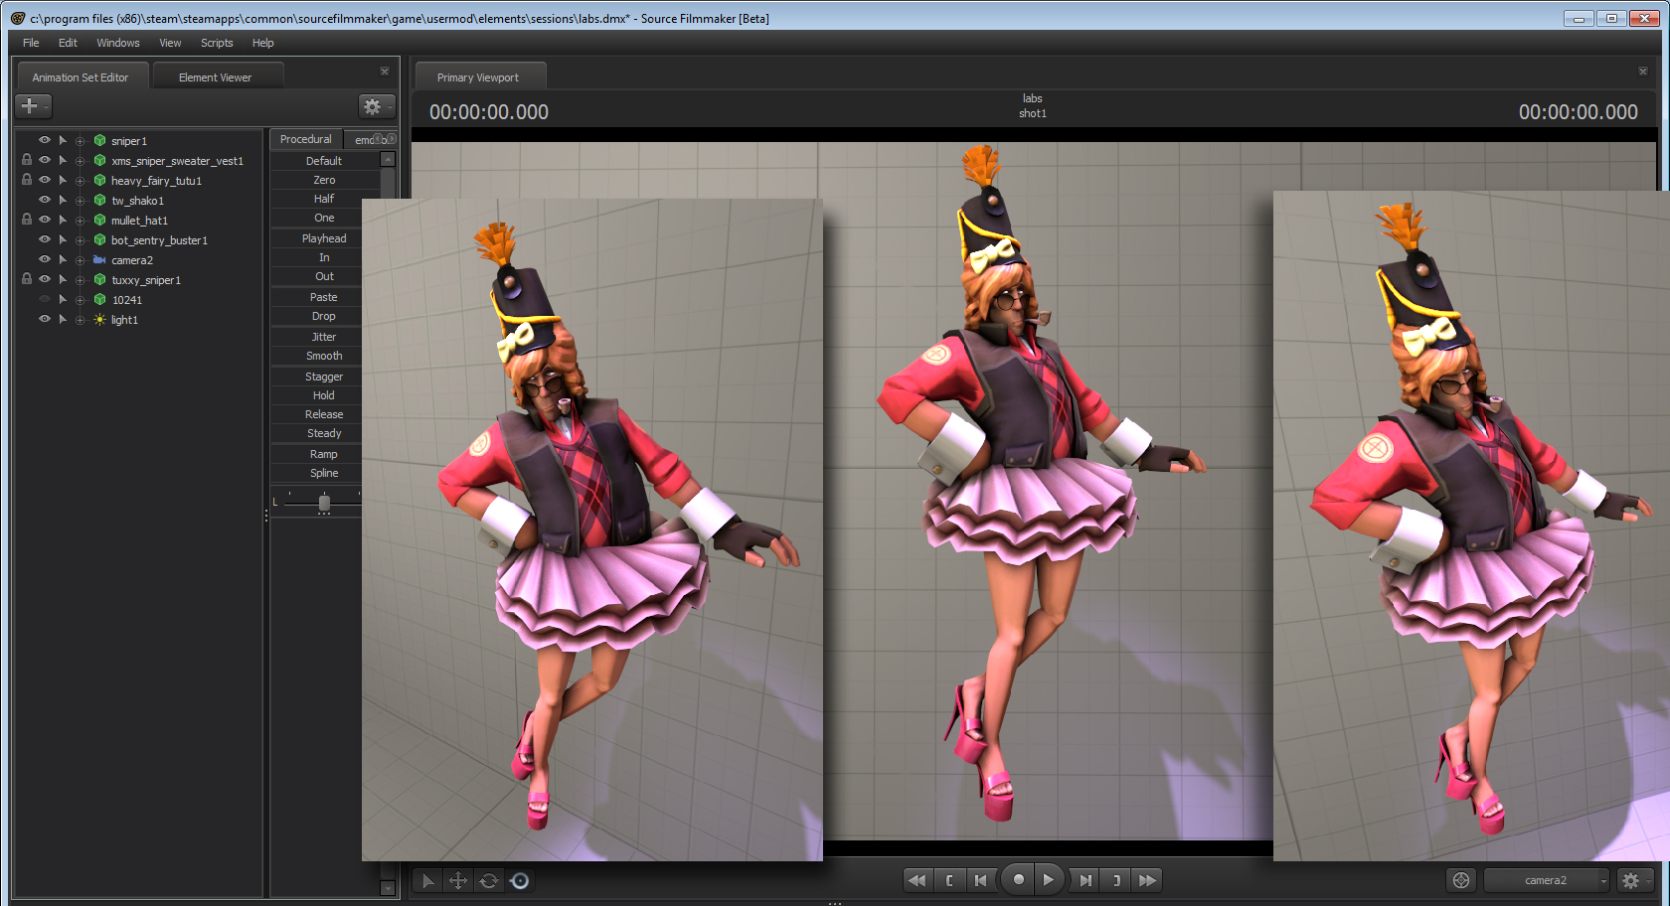Click the record button

coord(1018,879)
